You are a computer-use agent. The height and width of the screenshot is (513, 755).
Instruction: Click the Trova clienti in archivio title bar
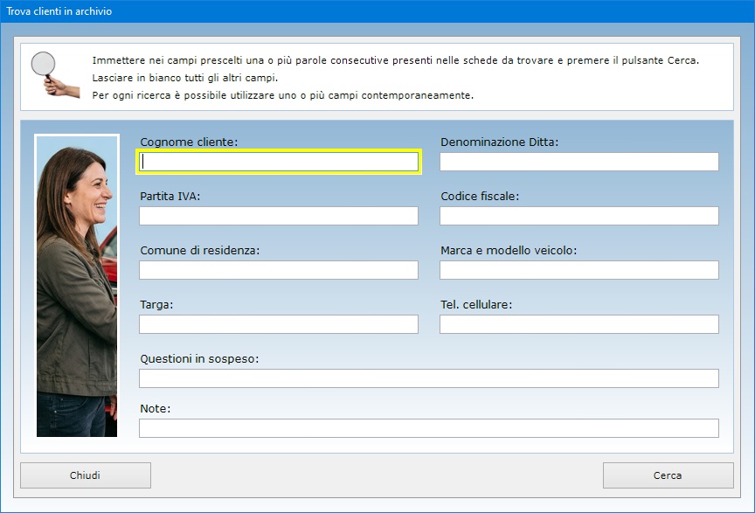(x=377, y=11)
